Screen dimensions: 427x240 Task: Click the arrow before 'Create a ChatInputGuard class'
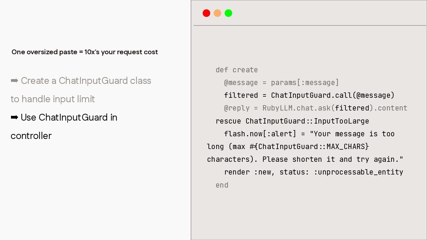[15, 81]
